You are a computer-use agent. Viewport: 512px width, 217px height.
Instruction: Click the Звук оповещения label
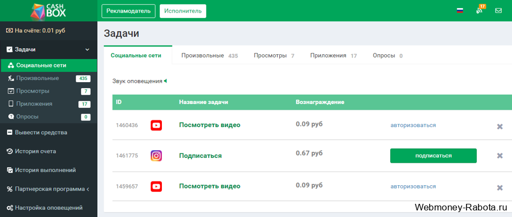[x=137, y=81]
